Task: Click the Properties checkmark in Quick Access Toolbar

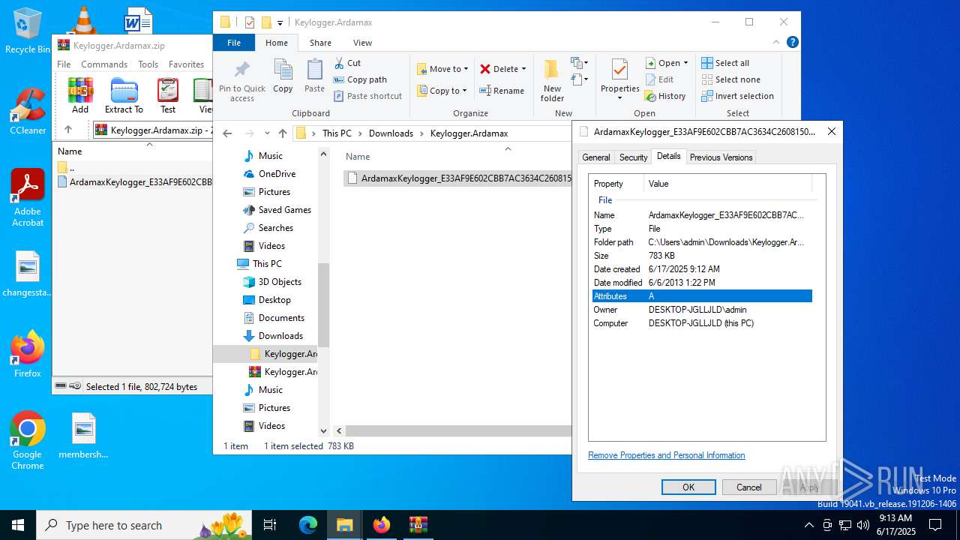Action: (250, 22)
